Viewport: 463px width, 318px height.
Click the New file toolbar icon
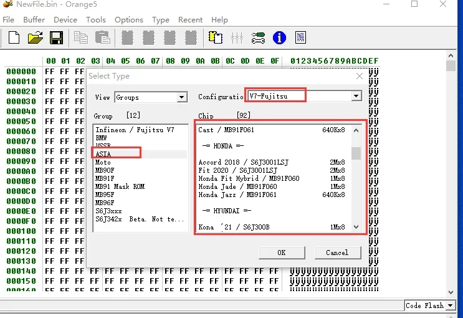(14, 38)
